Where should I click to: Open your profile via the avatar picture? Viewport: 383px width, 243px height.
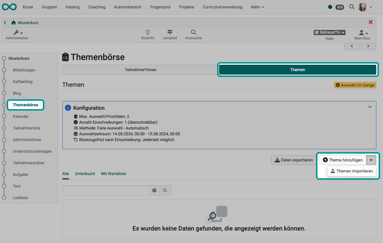click(362, 7)
